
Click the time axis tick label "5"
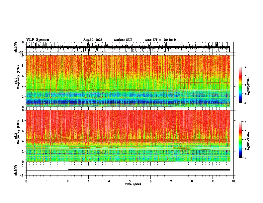130,181
